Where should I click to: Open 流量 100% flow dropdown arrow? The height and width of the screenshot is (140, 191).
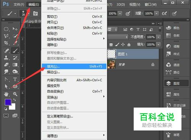click(157, 13)
